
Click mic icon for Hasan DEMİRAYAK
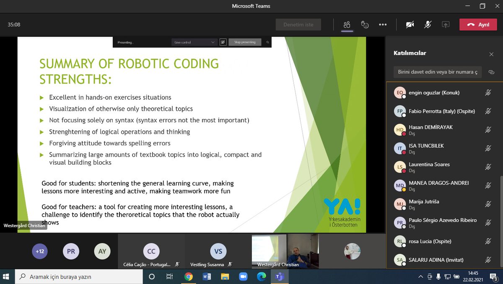click(x=488, y=130)
